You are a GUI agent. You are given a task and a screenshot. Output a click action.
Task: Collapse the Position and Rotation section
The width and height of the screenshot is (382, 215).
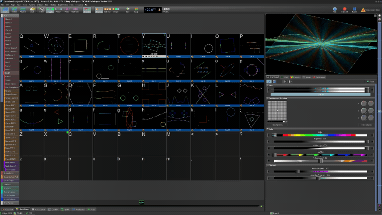tap(277, 99)
